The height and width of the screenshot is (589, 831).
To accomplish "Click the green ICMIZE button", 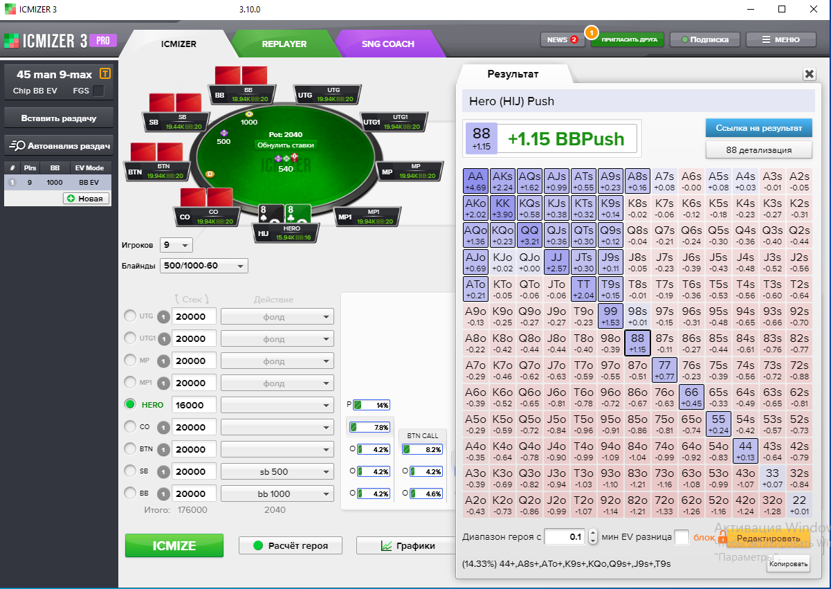I will tap(174, 545).
